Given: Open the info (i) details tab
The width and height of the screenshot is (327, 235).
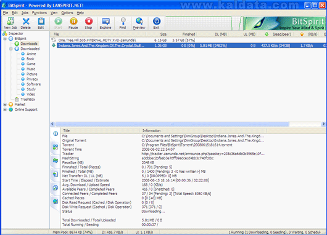Looking at the screenshot, I should [x=56, y=133].
